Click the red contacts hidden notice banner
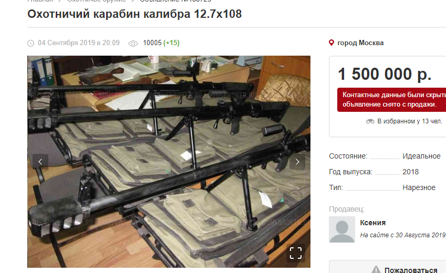 [x=392, y=100]
